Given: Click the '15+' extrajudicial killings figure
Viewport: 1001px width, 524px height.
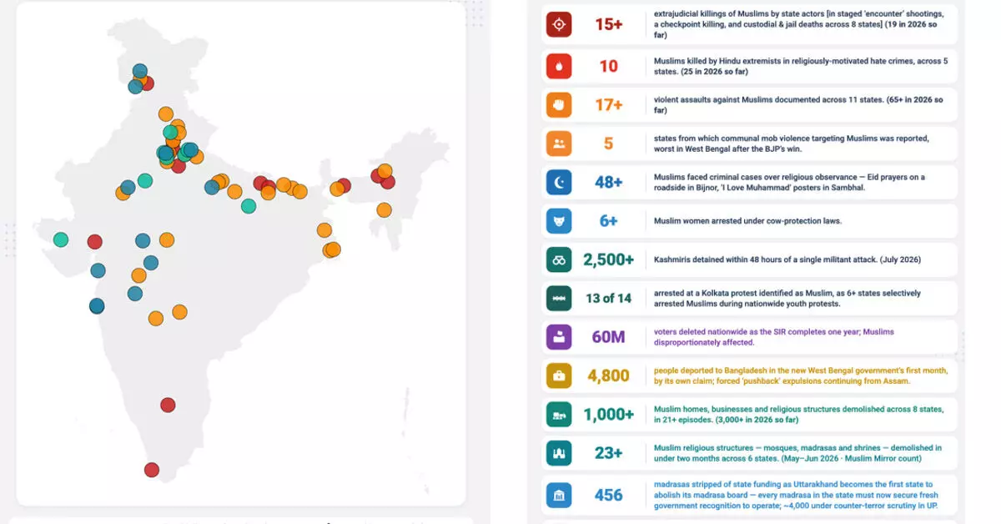Looking at the screenshot, I should pyautogui.click(x=609, y=24).
